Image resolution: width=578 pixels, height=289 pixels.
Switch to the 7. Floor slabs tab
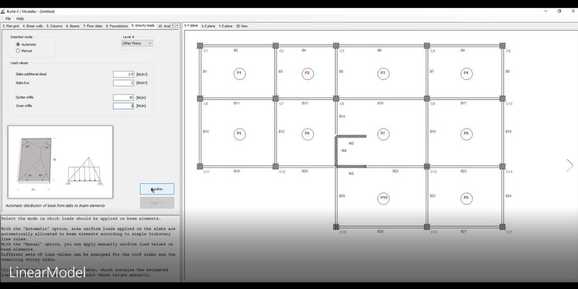[92, 26]
